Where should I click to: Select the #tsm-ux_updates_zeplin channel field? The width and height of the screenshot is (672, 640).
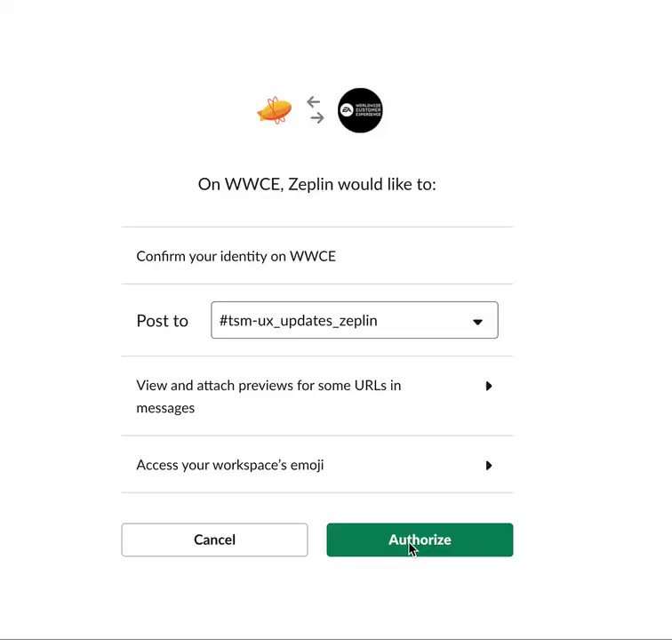[x=355, y=320]
